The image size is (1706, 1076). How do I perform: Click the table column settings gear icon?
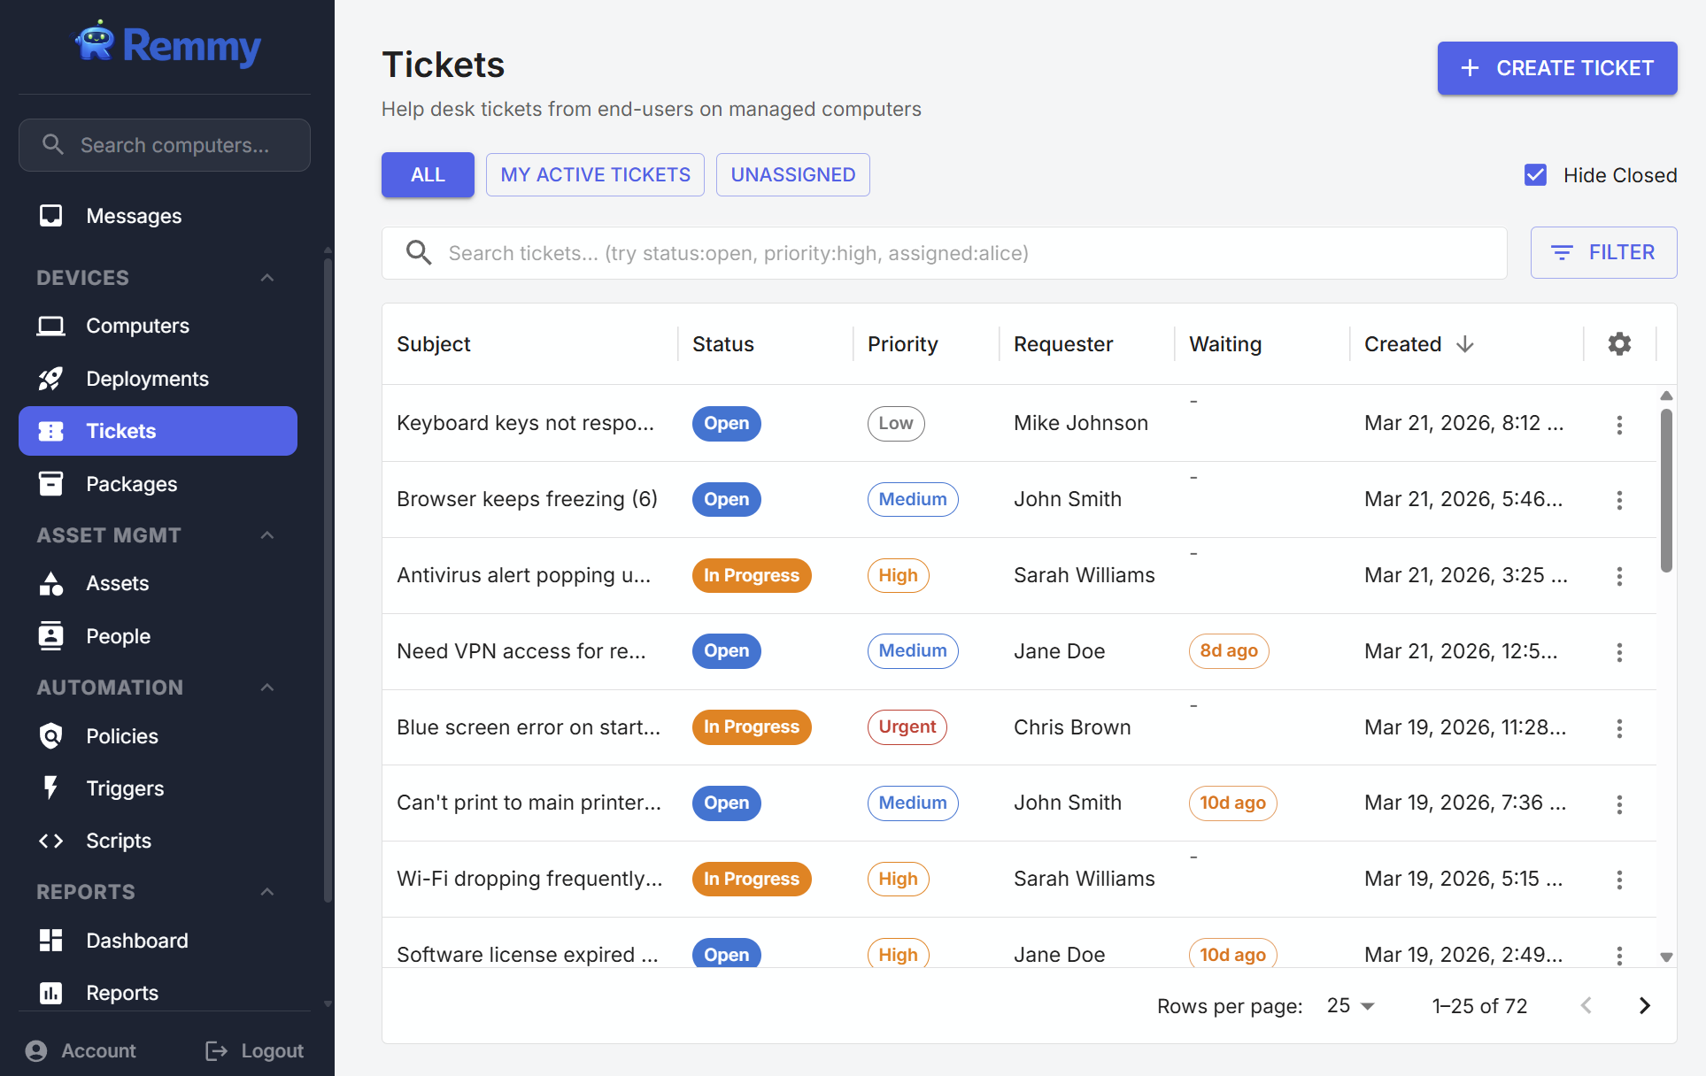(1619, 344)
